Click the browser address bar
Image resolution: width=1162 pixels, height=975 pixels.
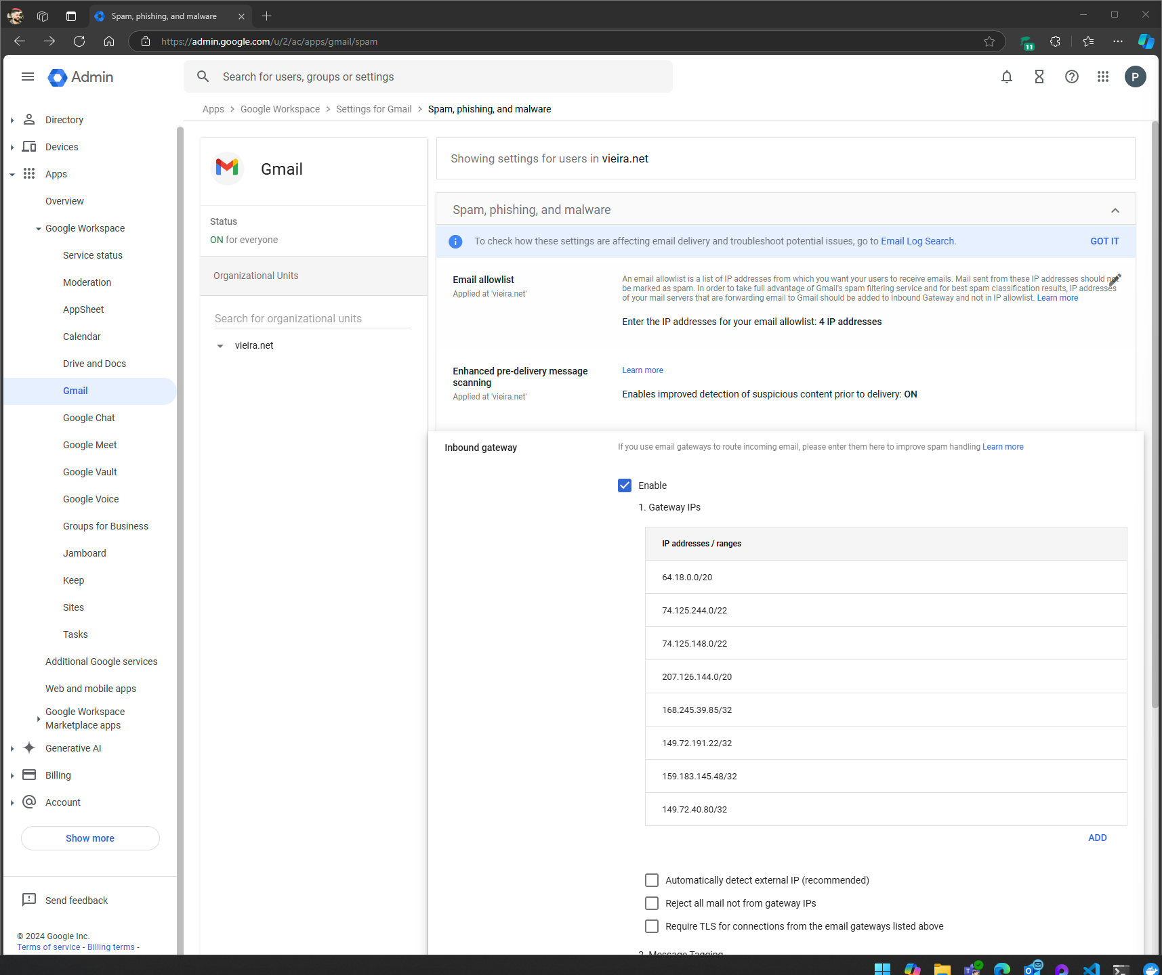tap(566, 41)
